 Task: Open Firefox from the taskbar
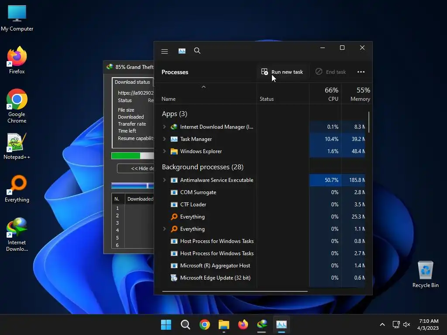point(243,325)
